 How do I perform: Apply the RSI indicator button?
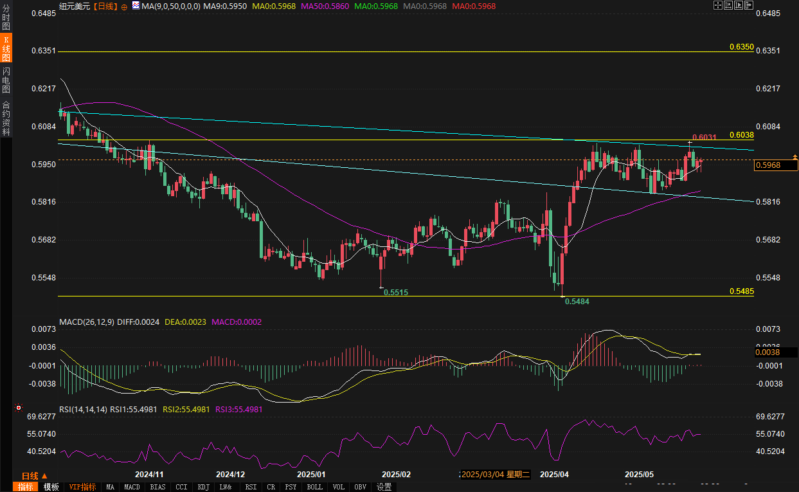pyautogui.click(x=251, y=487)
